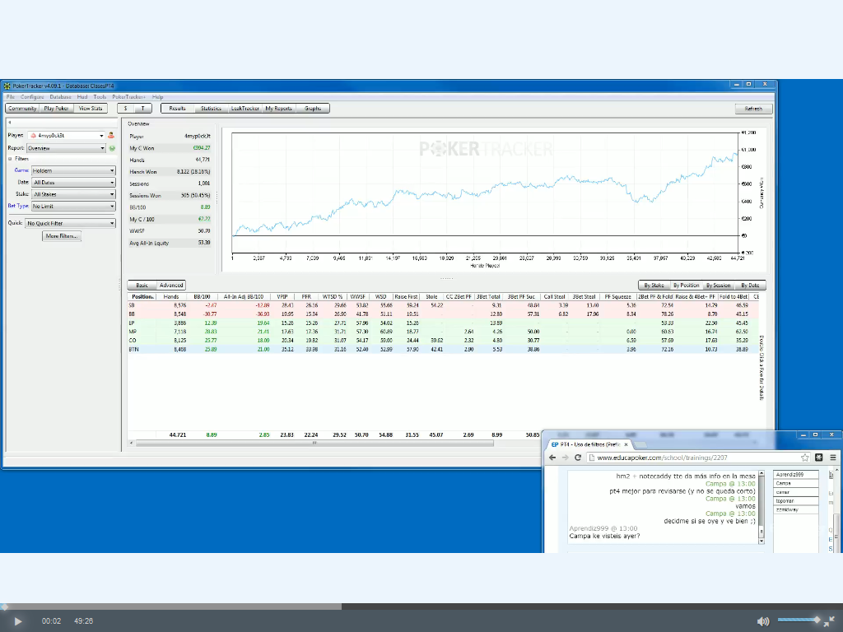This screenshot has width=843, height=632.
Task: Select the S game type toggle
Action: pos(126,109)
